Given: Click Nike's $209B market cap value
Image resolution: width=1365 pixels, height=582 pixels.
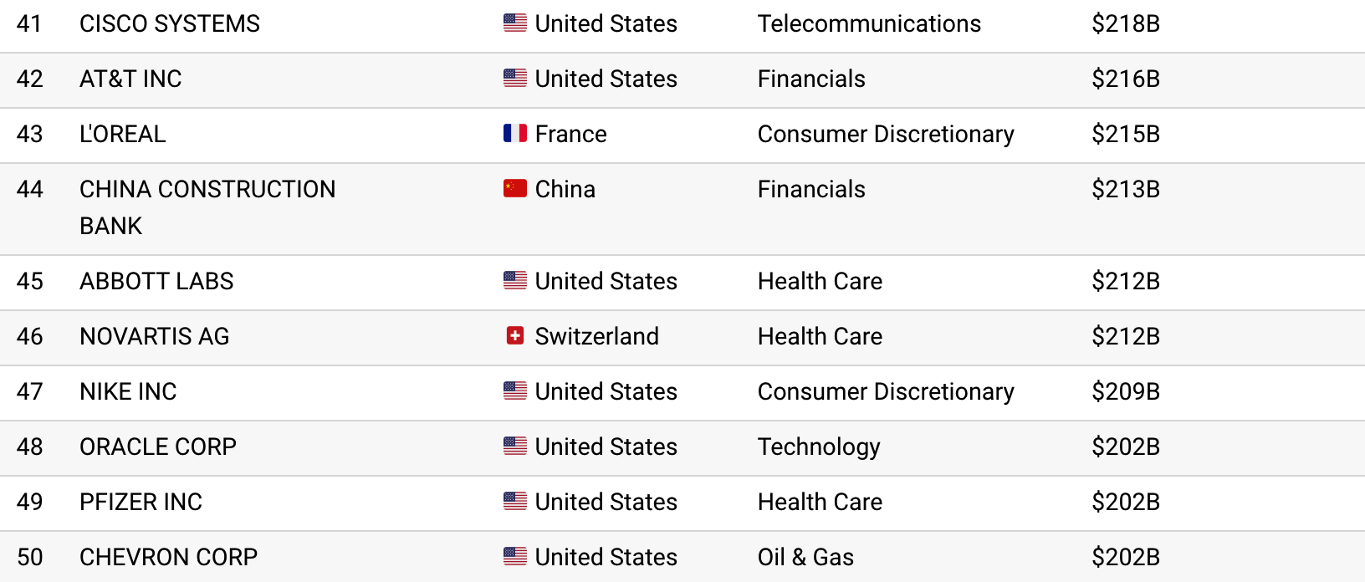Looking at the screenshot, I should tap(1125, 391).
